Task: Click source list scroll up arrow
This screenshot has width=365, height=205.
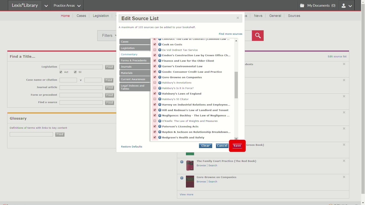Action: click(236, 41)
